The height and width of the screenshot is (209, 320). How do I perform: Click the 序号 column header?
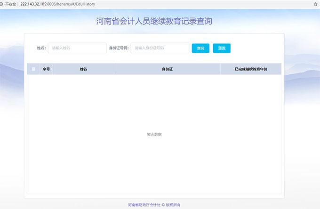point(46,69)
